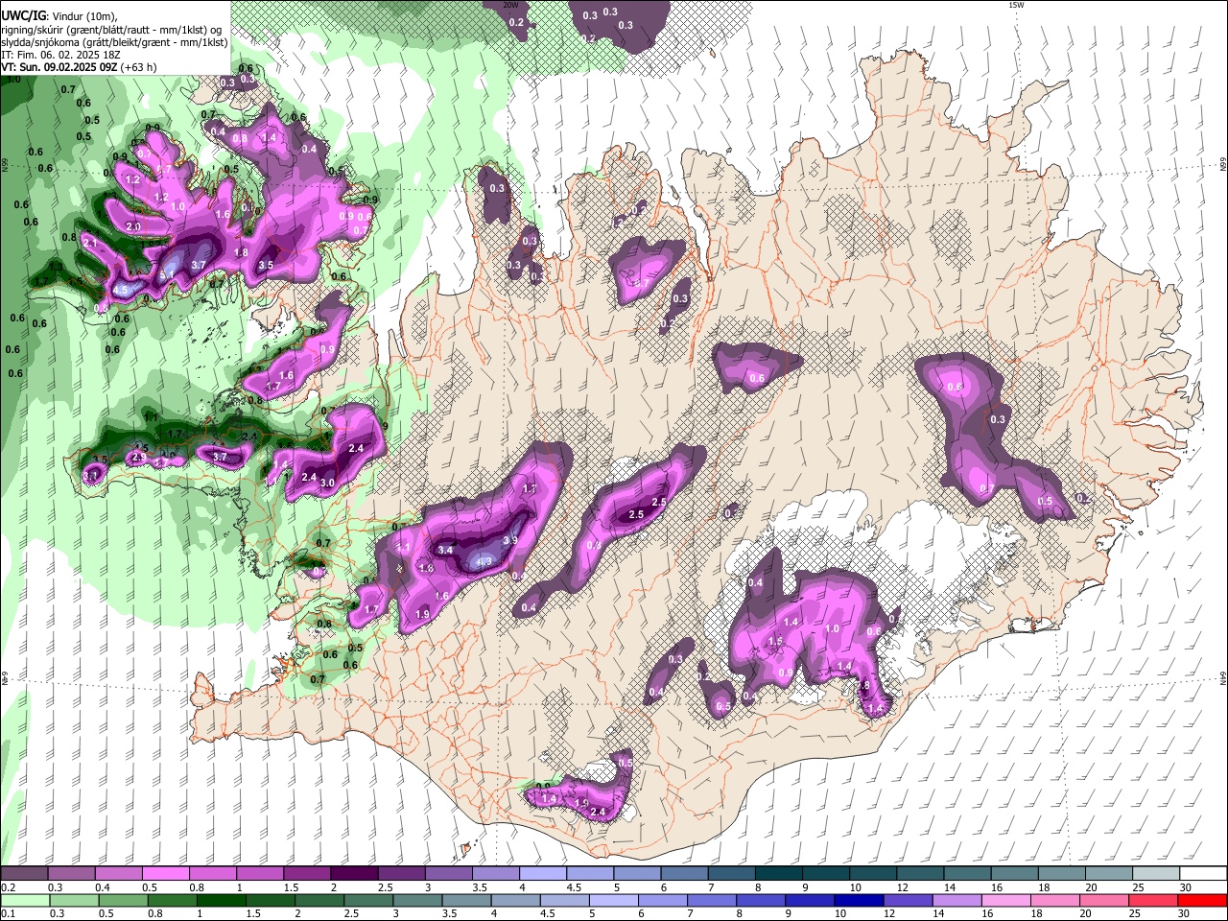The height and width of the screenshot is (921, 1228).
Task: Select the light lavender 4–4.5 snow legend swatch
Action: coord(543,873)
